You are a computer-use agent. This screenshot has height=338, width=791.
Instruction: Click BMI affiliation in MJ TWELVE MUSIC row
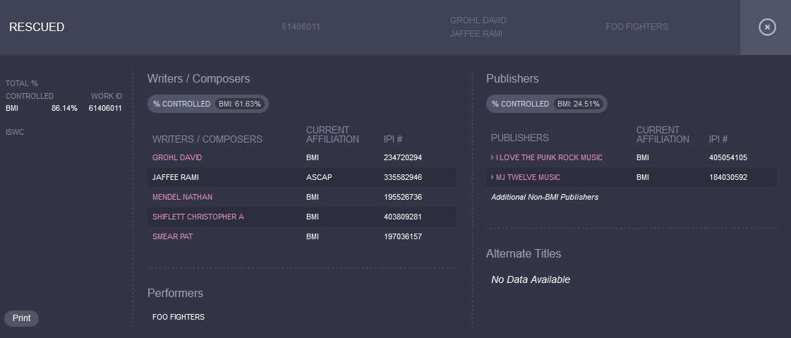643,177
